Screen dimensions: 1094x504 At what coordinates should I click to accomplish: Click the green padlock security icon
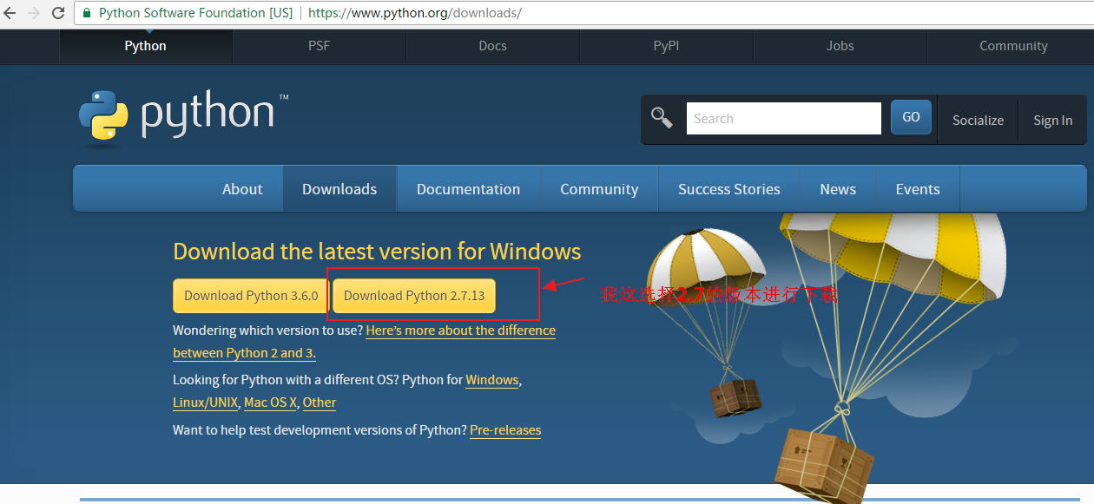(87, 13)
